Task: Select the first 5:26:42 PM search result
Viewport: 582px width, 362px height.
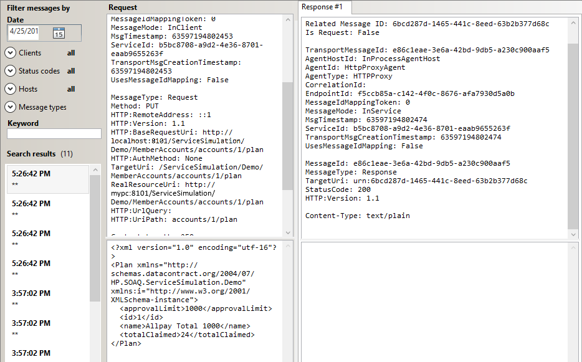Action: 47,178
